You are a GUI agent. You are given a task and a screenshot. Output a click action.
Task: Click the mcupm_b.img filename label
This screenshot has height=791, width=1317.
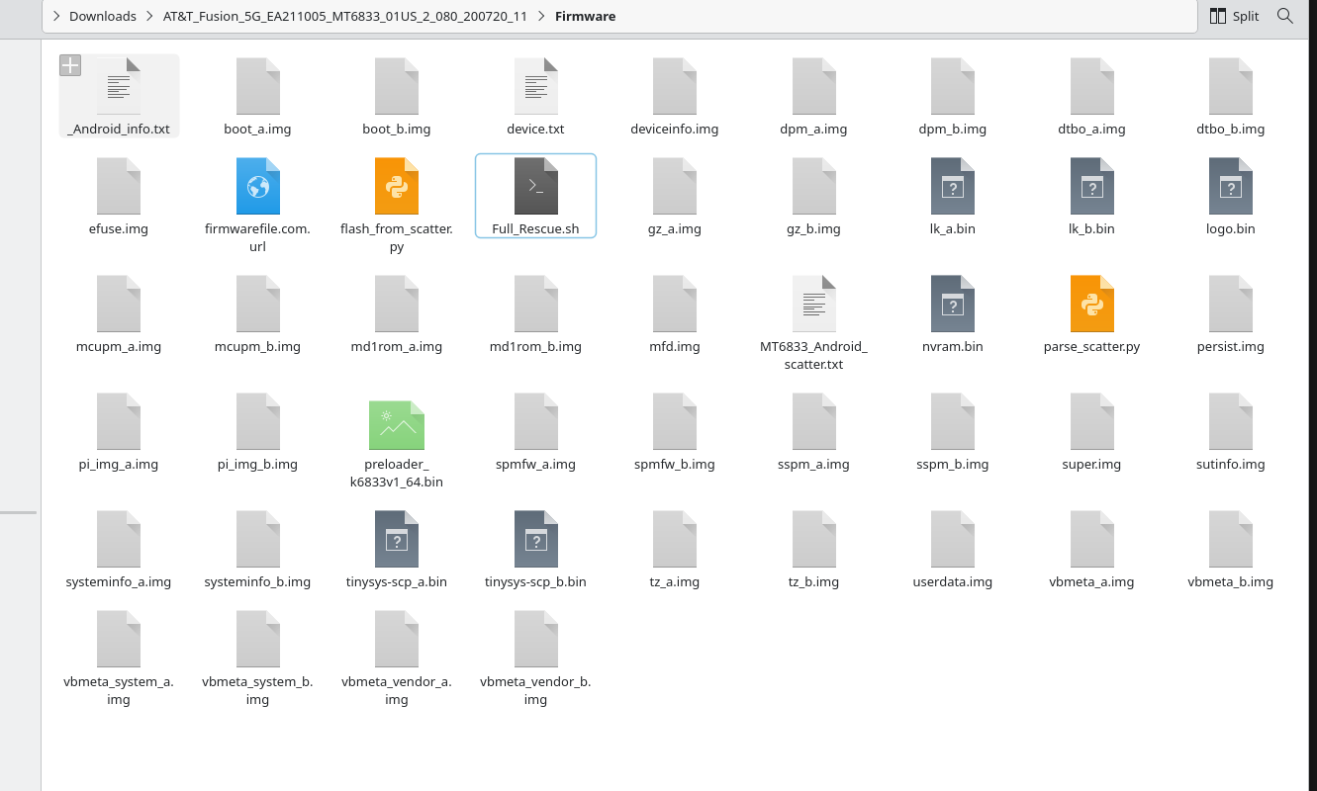(257, 346)
